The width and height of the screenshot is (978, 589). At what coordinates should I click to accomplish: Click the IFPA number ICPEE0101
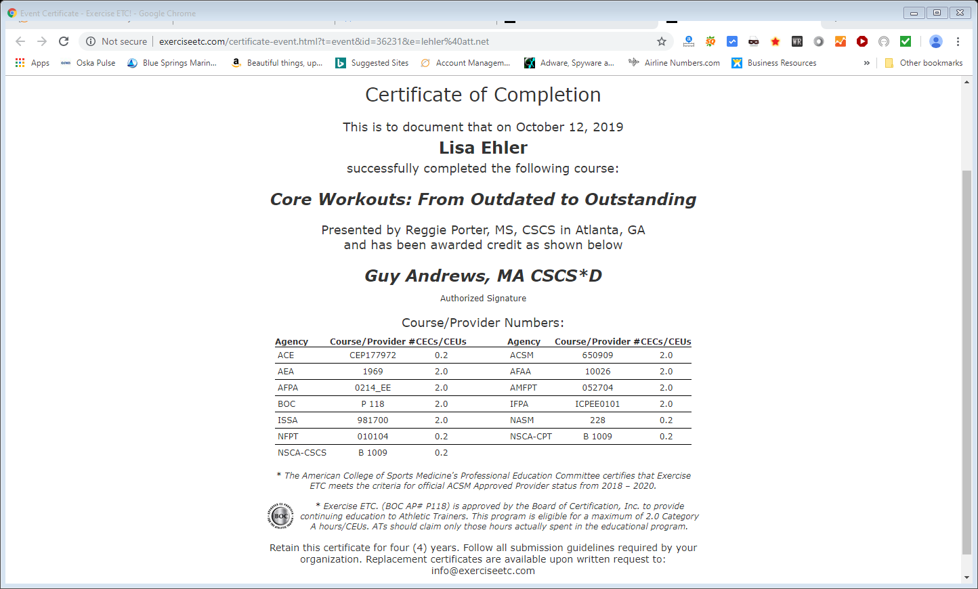[597, 404]
